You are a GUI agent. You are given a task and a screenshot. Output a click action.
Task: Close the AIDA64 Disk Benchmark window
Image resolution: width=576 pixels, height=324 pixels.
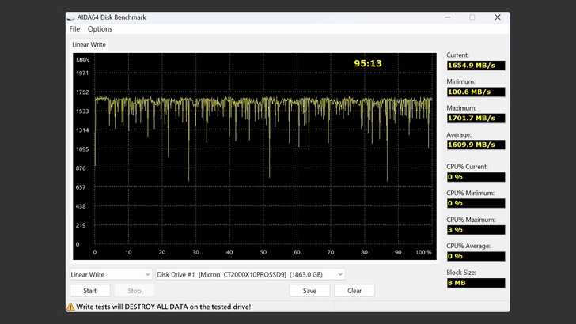(498, 17)
